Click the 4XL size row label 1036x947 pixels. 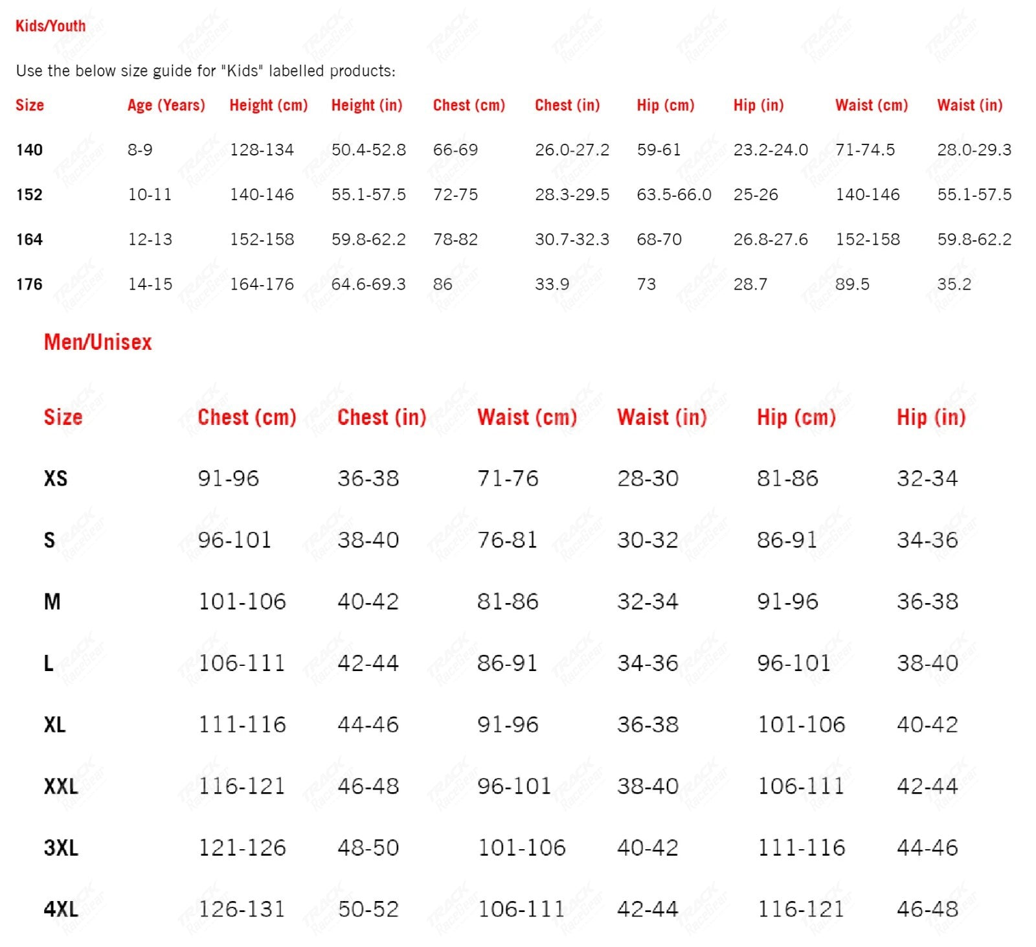pos(61,909)
